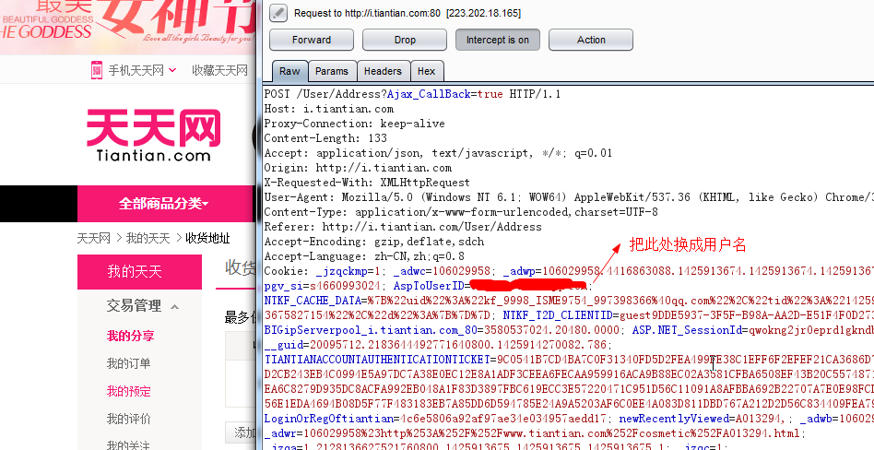874x450 pixels.
Task: Toggle the Intercept is on button
Action: click(x=498, y=40)
